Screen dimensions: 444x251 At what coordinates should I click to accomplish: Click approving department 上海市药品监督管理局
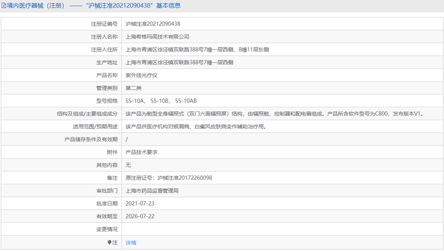coord(152,191)
